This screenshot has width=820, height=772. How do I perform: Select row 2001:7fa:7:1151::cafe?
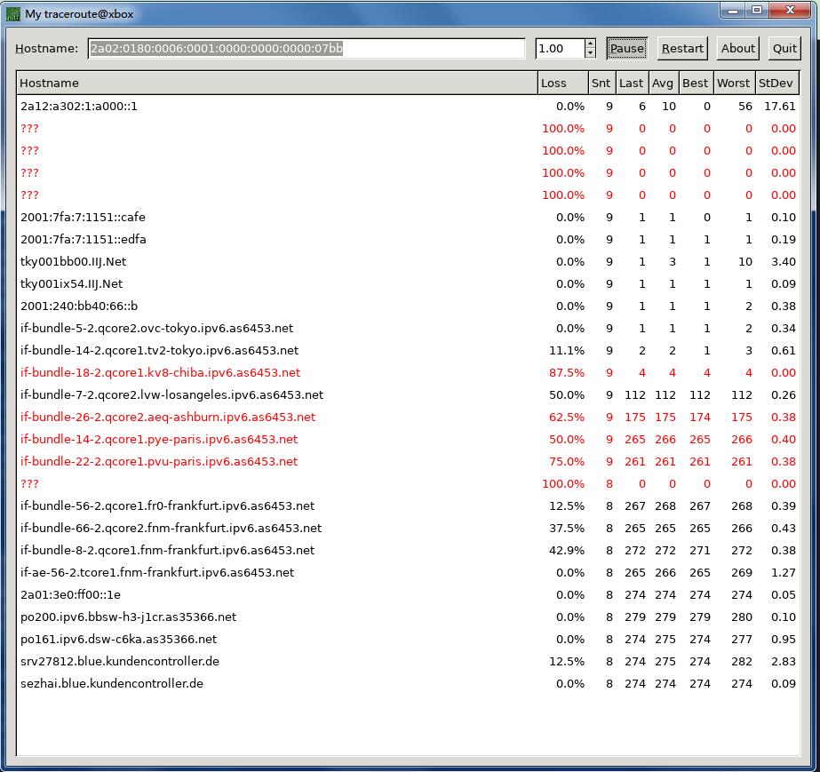pyautogui.click(x=409, y=217)
